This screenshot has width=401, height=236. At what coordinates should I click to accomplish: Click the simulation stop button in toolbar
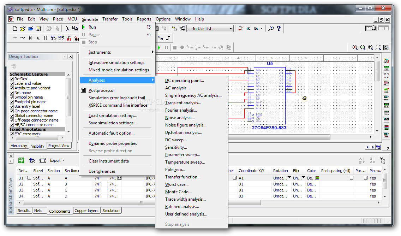coord(175,48)
